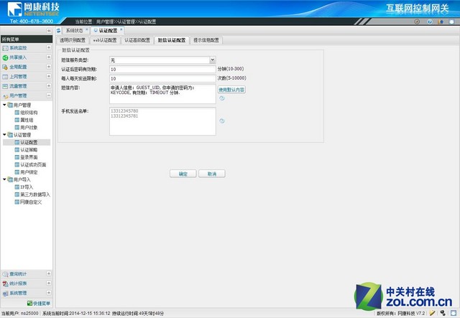Expand 流量管理 with its plus button

pyautogui.click(x=49, y=85)
